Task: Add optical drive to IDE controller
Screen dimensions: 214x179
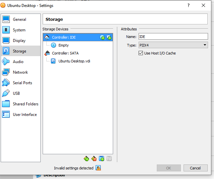Action: 102,37
